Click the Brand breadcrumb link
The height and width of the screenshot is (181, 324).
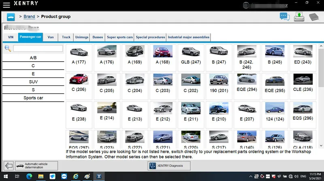pyautogui.click(x=29, y=17)
